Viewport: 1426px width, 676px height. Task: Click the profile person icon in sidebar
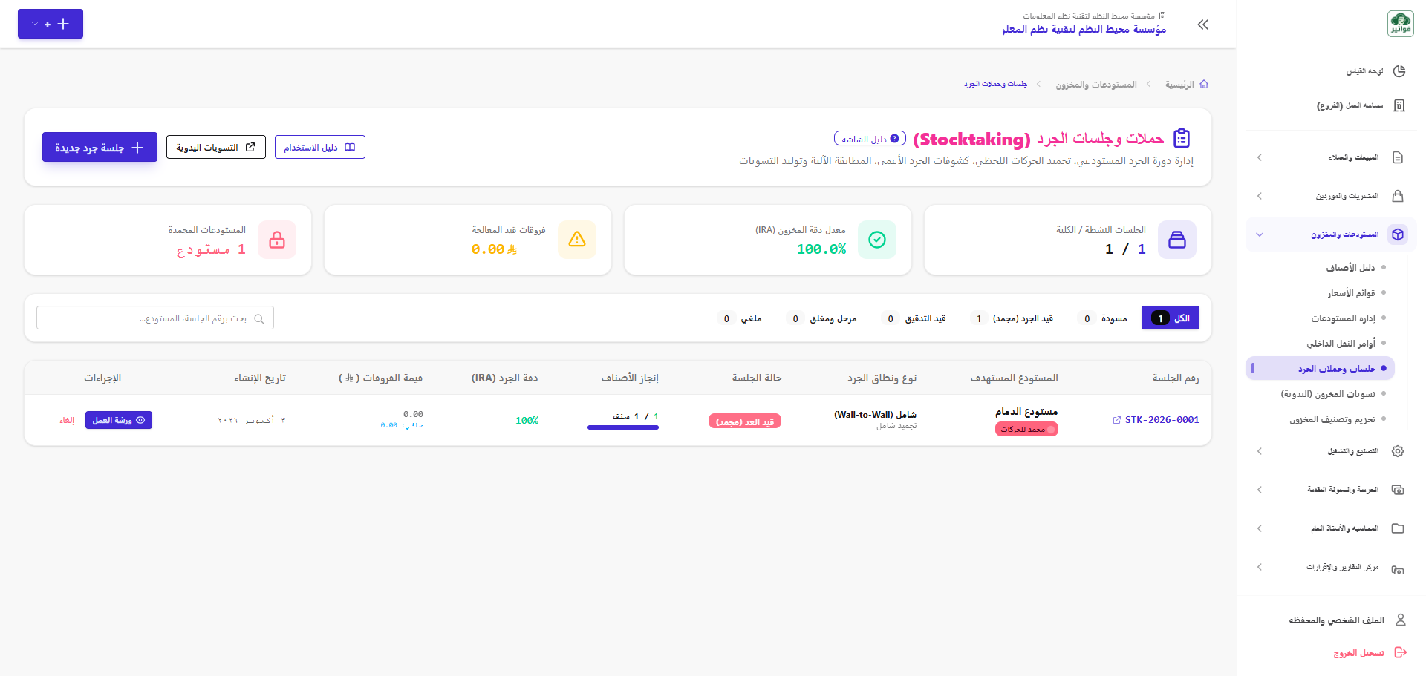1401,620
